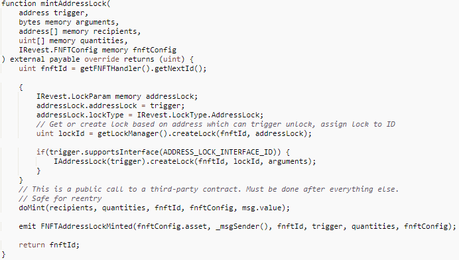Click the 'override' keyword in function signature
Viewport: 459px width, 260px height.
(101, 60)
